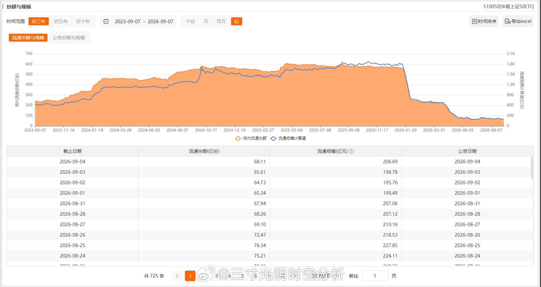Open start date 2023-09-07 picker
Image resolution: width=541 pixels, height=287 pixels.
pos(128,21)
